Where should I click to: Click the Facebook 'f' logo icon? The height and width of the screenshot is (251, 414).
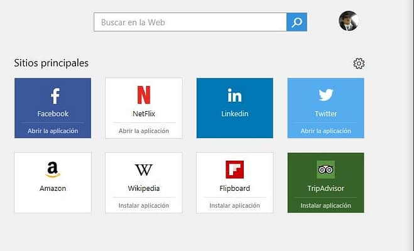click(x=55, y=96)
